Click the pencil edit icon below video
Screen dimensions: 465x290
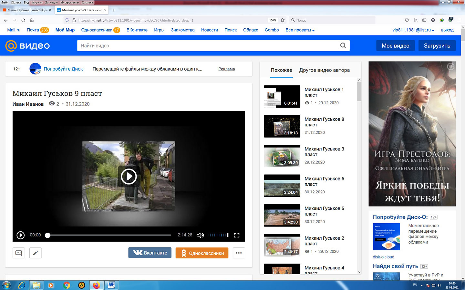(36, 253)
